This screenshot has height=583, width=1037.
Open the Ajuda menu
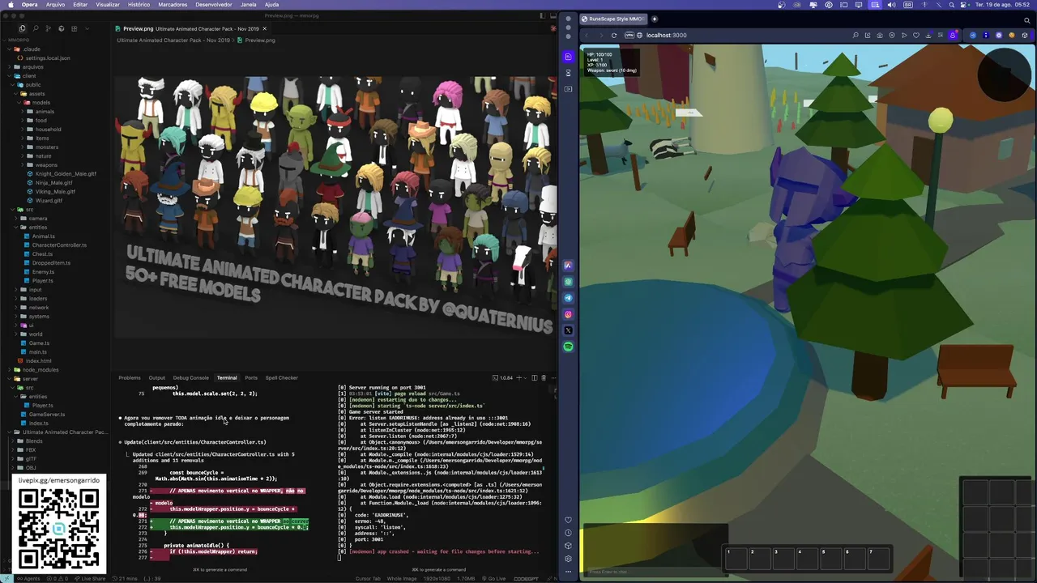[271, 4]
